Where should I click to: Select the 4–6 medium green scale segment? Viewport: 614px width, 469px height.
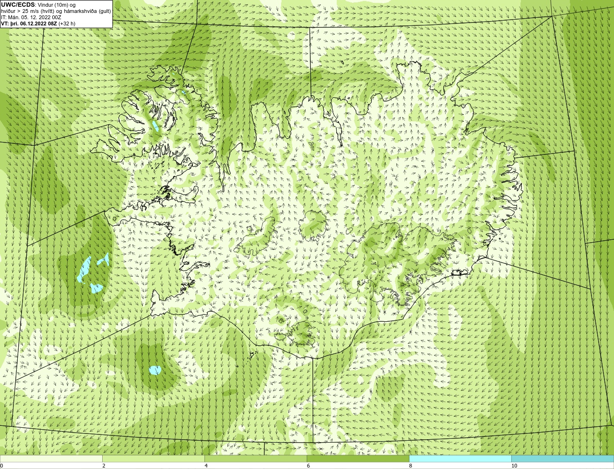256,459
